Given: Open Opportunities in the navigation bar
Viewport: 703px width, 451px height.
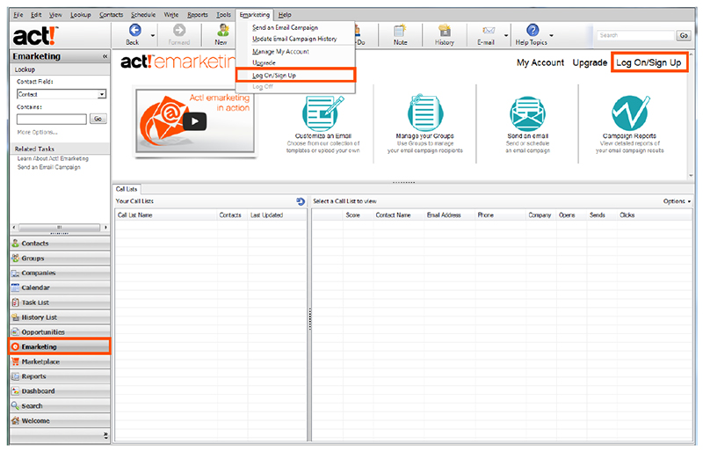Looking at the screenshot, I should tap(60, 332).
